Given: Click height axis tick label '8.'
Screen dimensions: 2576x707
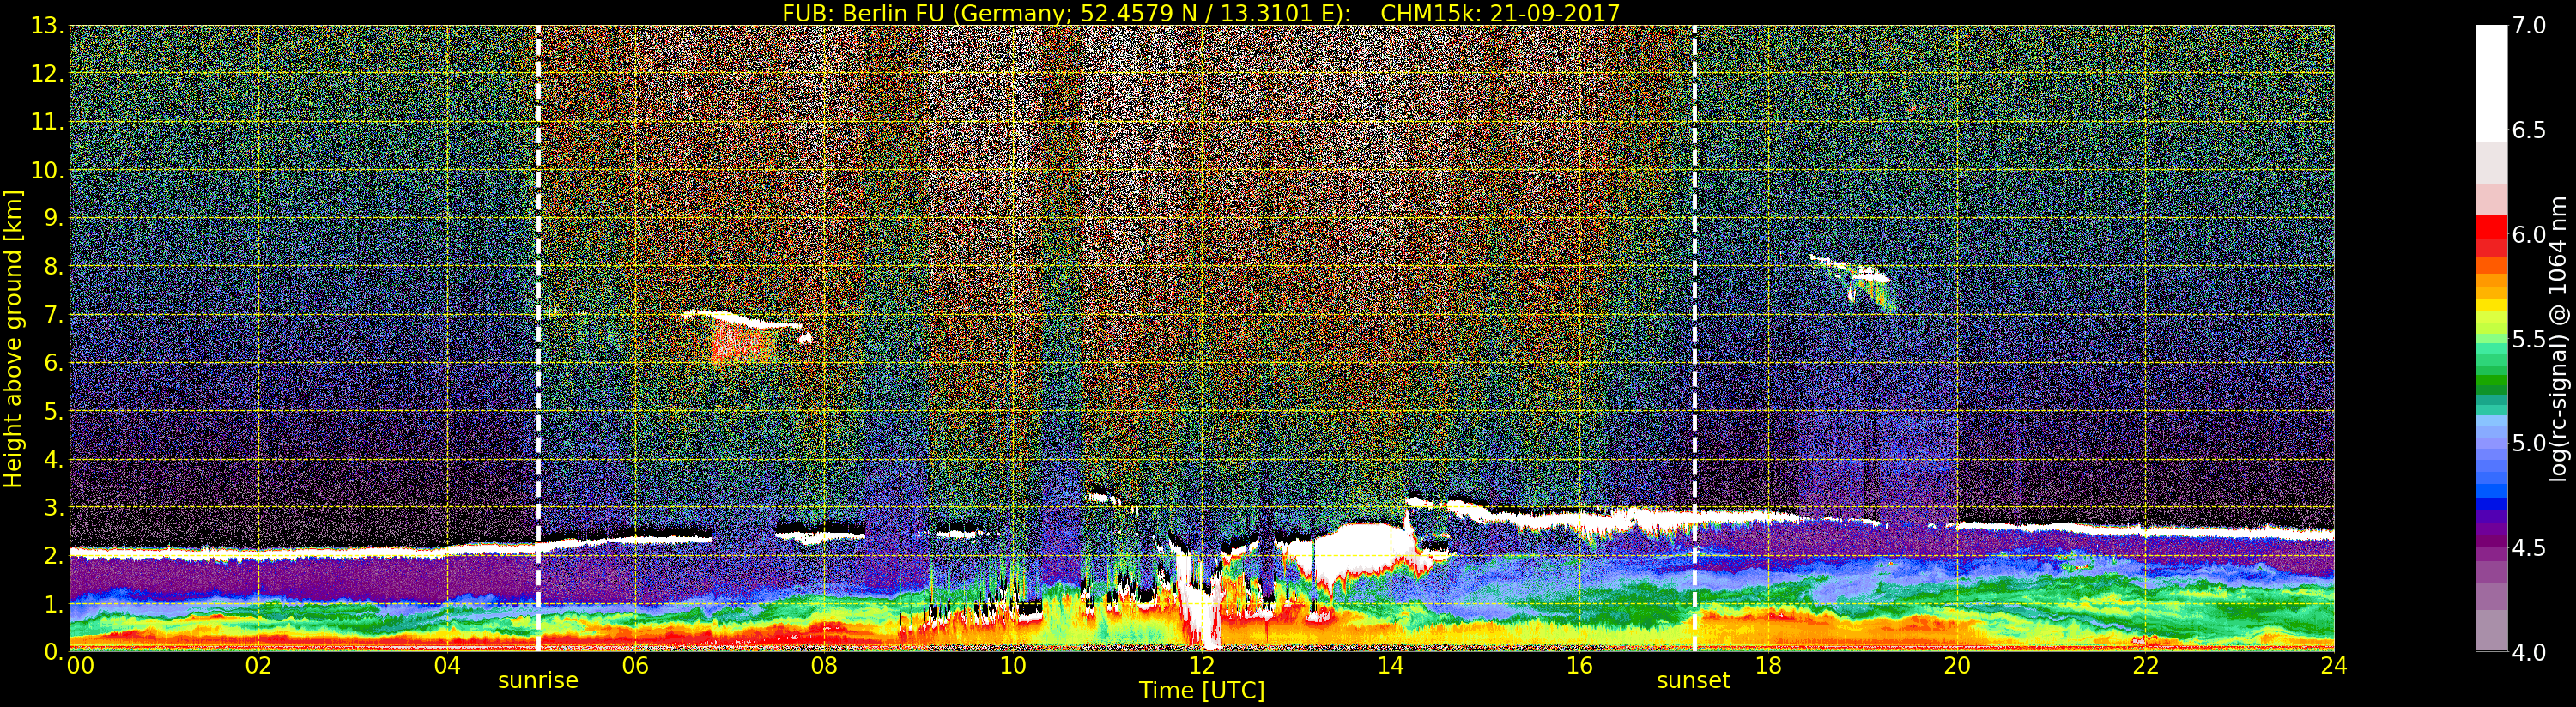Looking at the screenshot, I should (x=52, y=267).
